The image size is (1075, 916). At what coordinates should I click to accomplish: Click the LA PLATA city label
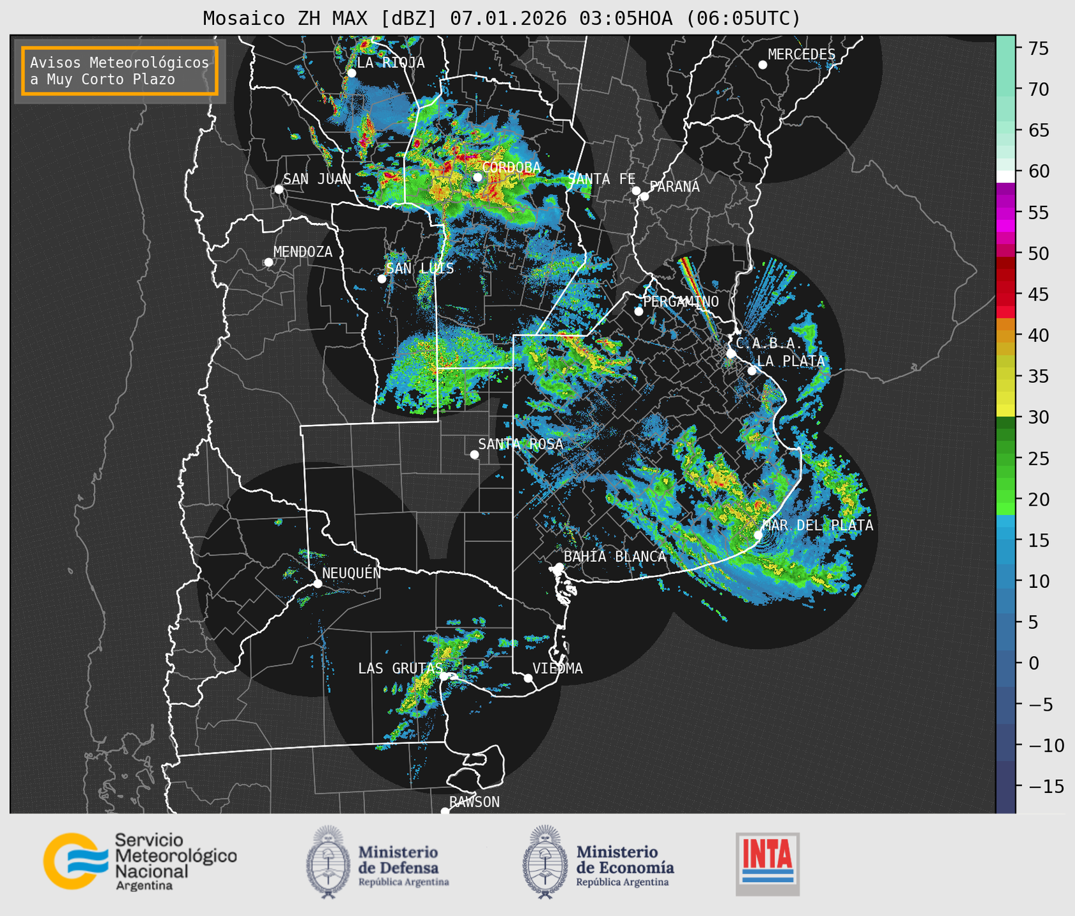click(x=791, y=361)
